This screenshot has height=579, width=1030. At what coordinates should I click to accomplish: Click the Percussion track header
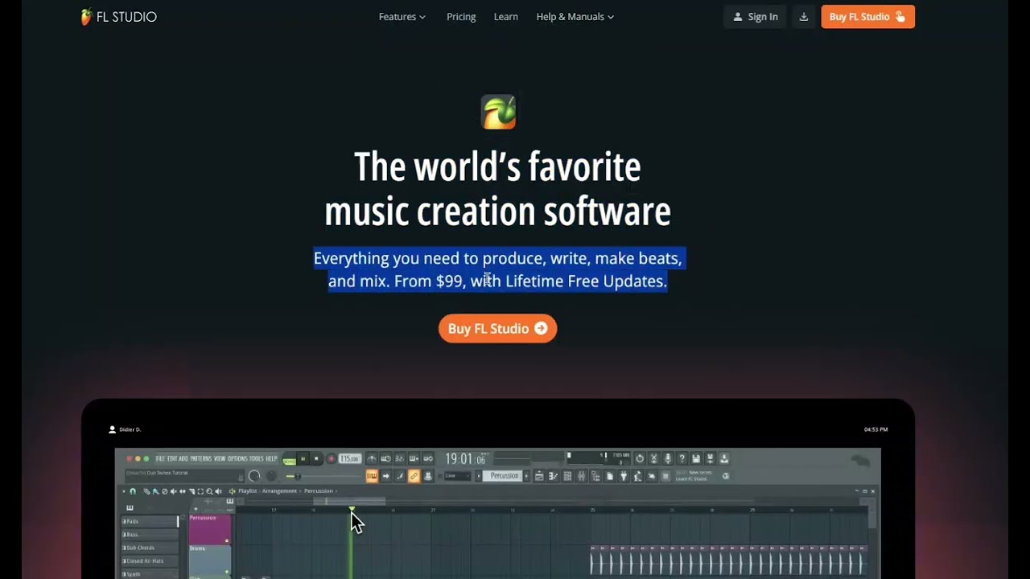[x=209, y=528]
